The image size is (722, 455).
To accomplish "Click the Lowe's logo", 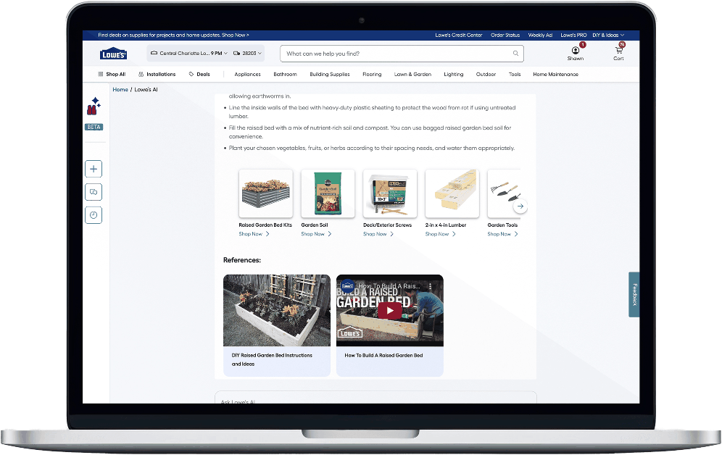I will pyautogui.click(x=113, y=54).
